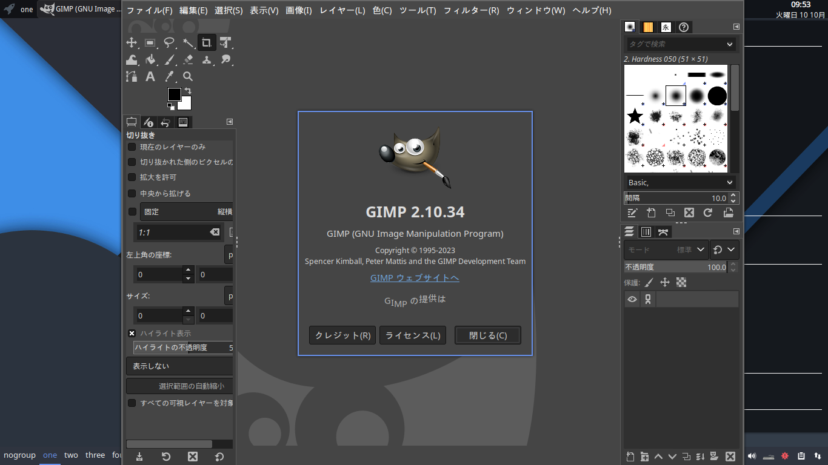828x465 pixels.
Task: Switch to the Patterns tab in brushes dock
Action: (x=648, y=27)
